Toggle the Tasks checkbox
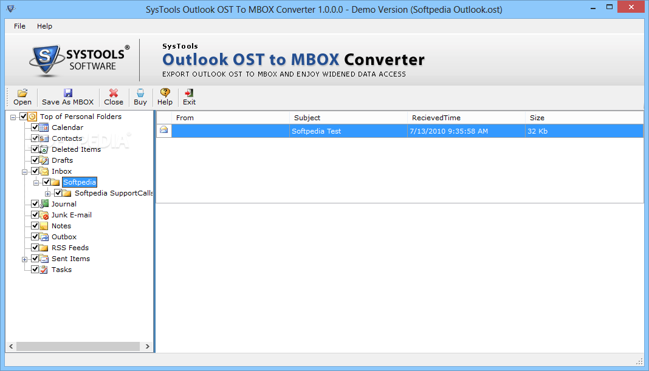The height and width of the screenshot is (371, 649). (x=35, y=269)
